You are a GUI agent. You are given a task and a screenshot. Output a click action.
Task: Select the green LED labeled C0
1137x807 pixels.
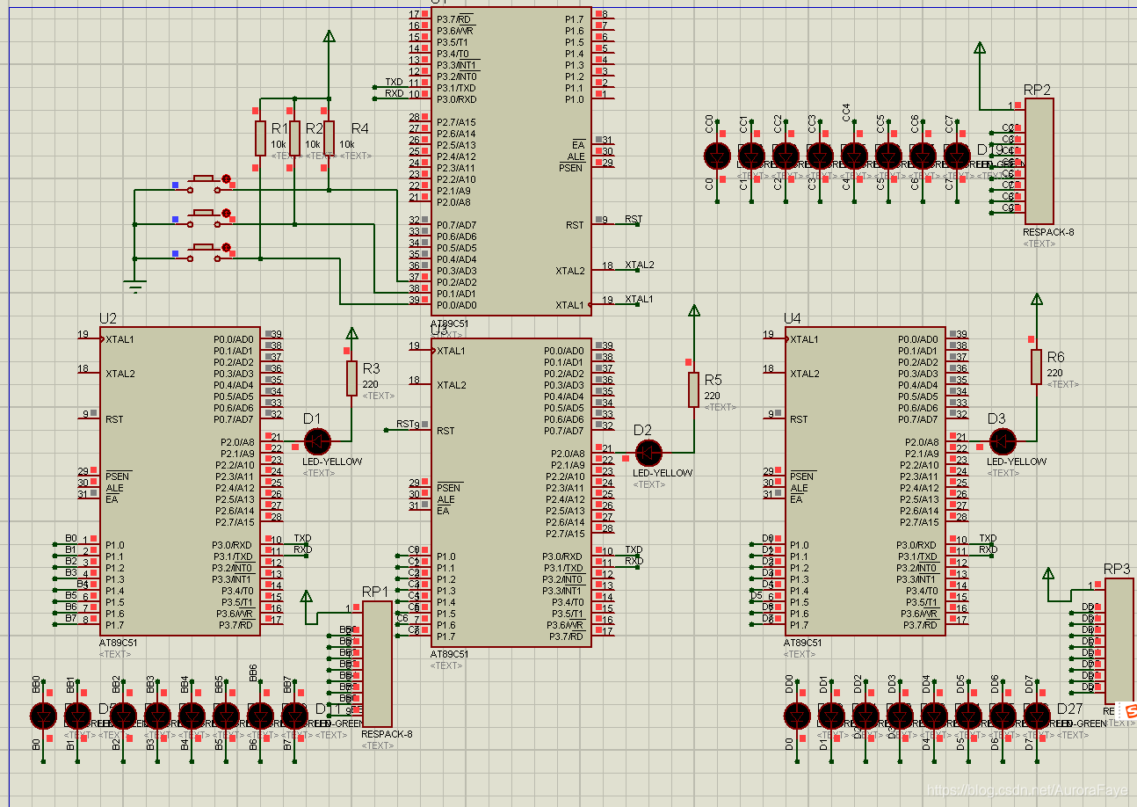717,156
